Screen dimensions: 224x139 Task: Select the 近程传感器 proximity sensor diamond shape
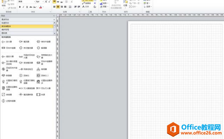(x=8, y=101)
